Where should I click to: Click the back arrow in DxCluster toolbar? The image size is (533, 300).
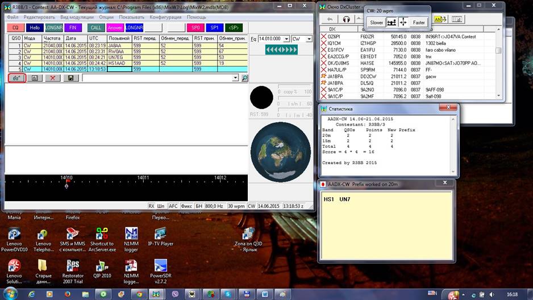pyautogui.click(x=329, y=19)
